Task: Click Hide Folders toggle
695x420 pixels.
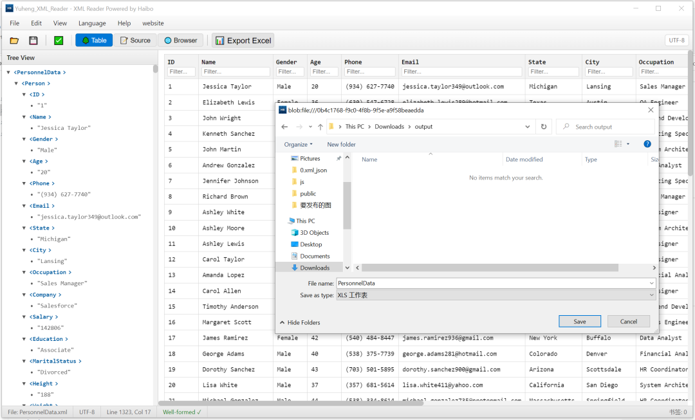Action: (x=300, y=322)
